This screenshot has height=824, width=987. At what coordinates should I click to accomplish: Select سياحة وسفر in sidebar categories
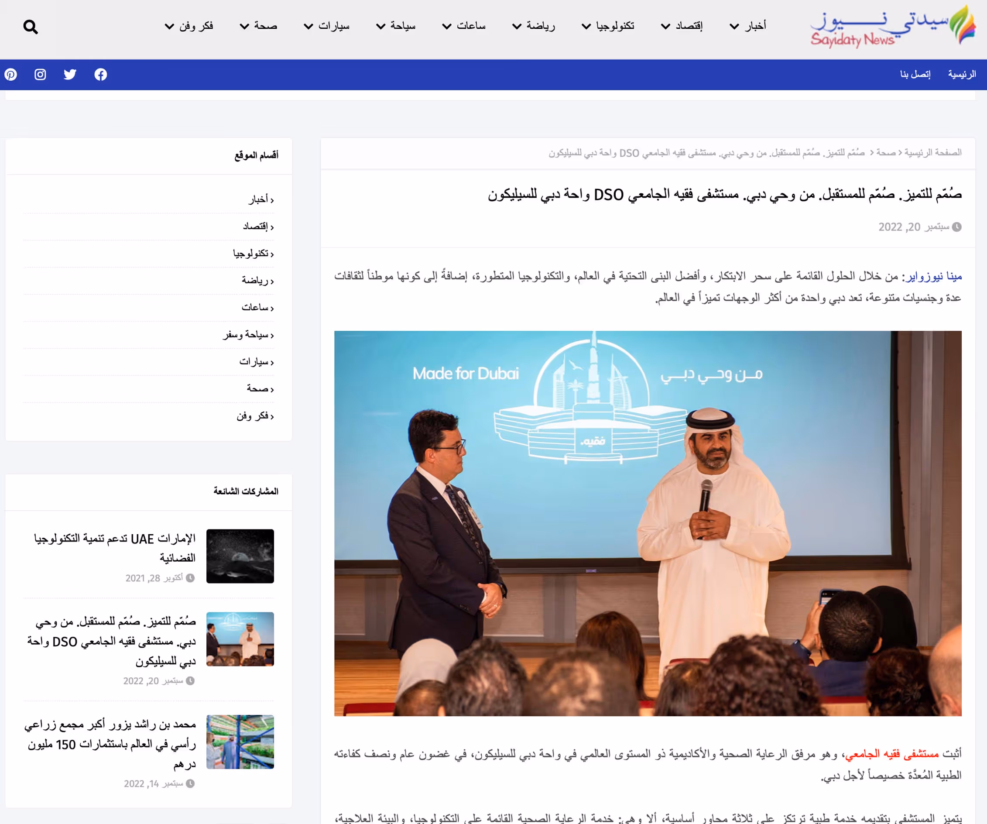[x=248, y=335]
